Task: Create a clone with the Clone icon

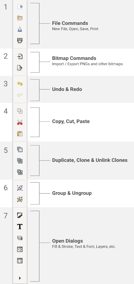Action: [20, 161]
